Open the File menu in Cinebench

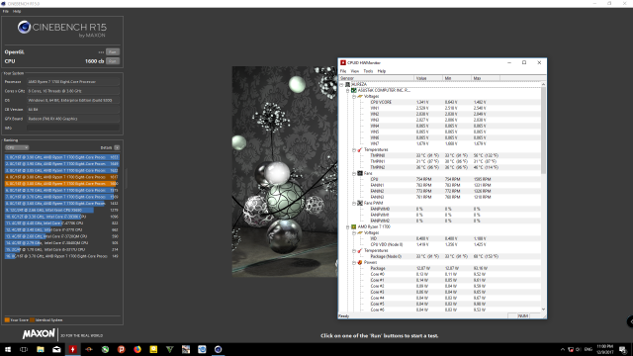tap(5, 11)
